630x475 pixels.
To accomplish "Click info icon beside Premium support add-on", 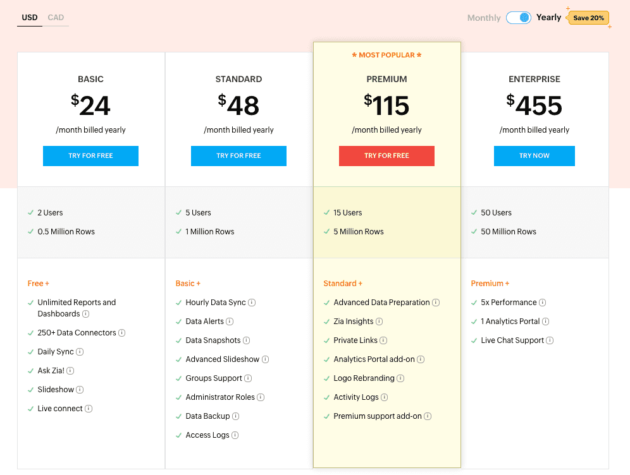I will 428,416.
